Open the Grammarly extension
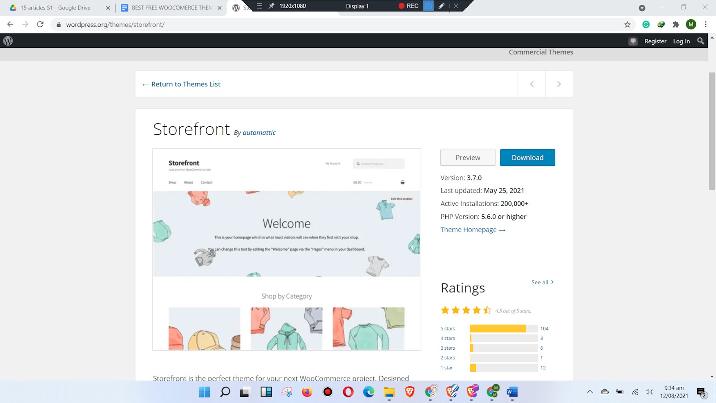The image size is (716, 403). [646, 25]
